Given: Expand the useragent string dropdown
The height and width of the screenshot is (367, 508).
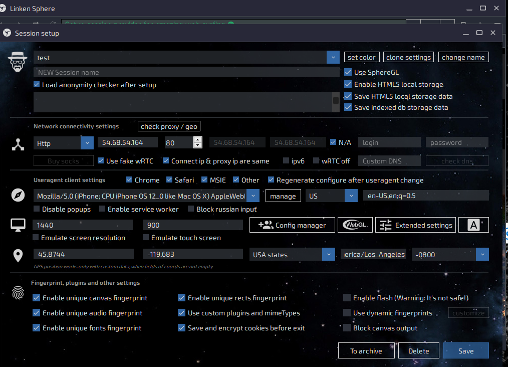Looking at the screenshot, I should point(253,196).
